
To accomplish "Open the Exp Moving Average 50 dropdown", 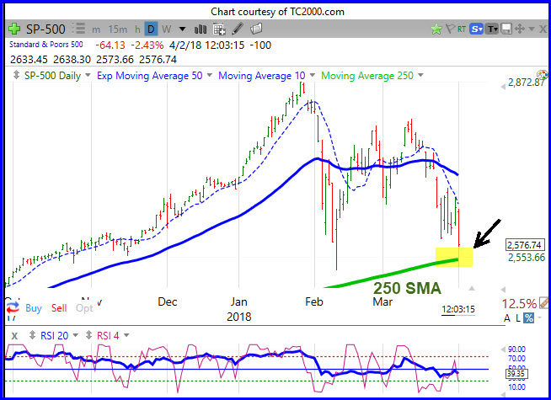I will pos(210,75).
